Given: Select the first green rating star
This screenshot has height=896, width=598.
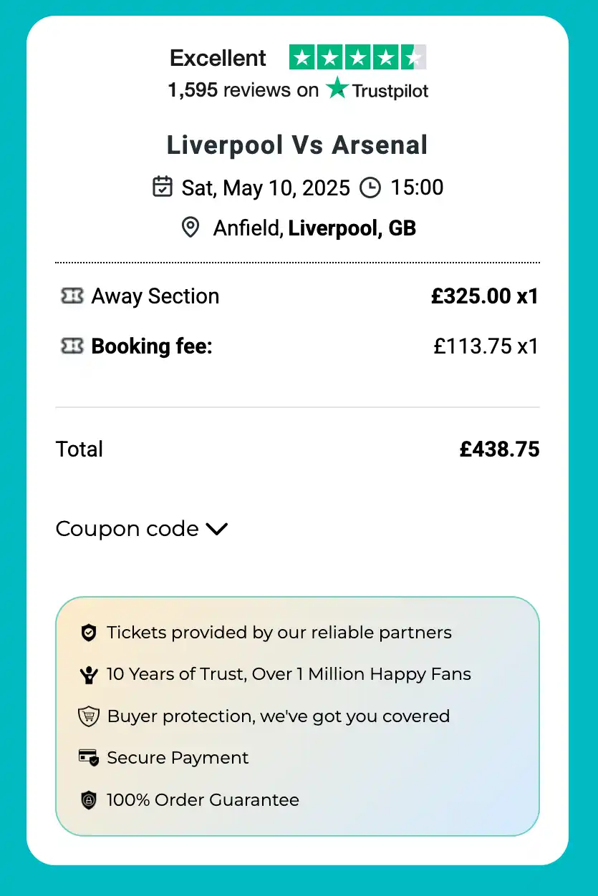Looking at the screenshot, I should point(302,57).
